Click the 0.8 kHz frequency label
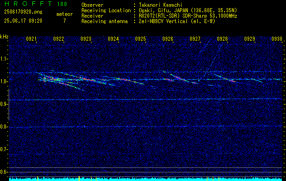286x181 pixels. (4, 127)
